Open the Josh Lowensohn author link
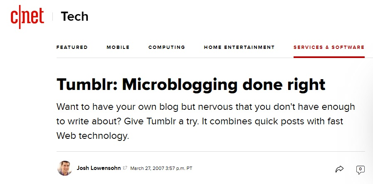The height and width of the screenshot is (184, 373). (99, 168)
